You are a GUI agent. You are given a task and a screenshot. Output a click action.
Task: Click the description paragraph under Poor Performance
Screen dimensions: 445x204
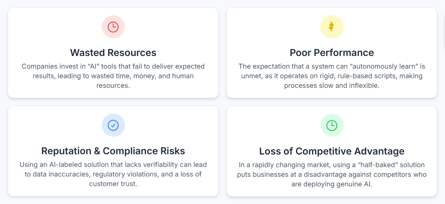(332, 76)
